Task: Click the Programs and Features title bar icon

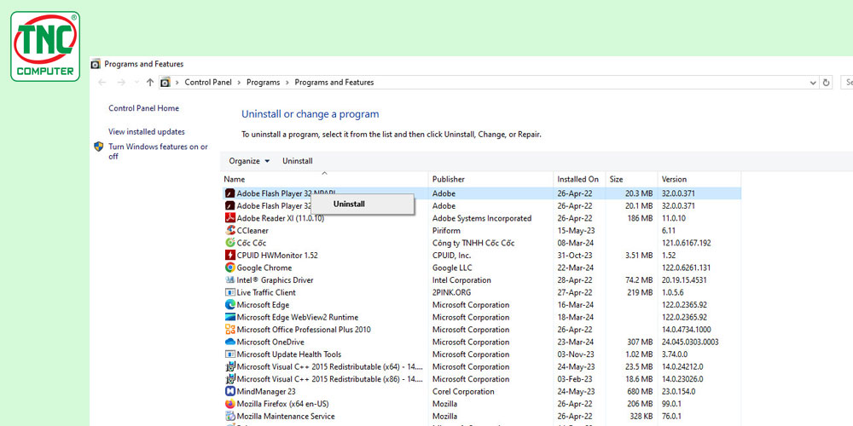Action: coord(96,64)
